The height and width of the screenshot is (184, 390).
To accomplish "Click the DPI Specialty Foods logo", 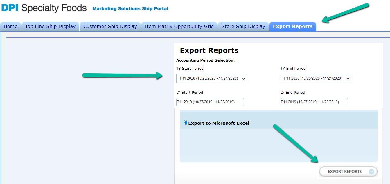I will (x=44, y=8).
